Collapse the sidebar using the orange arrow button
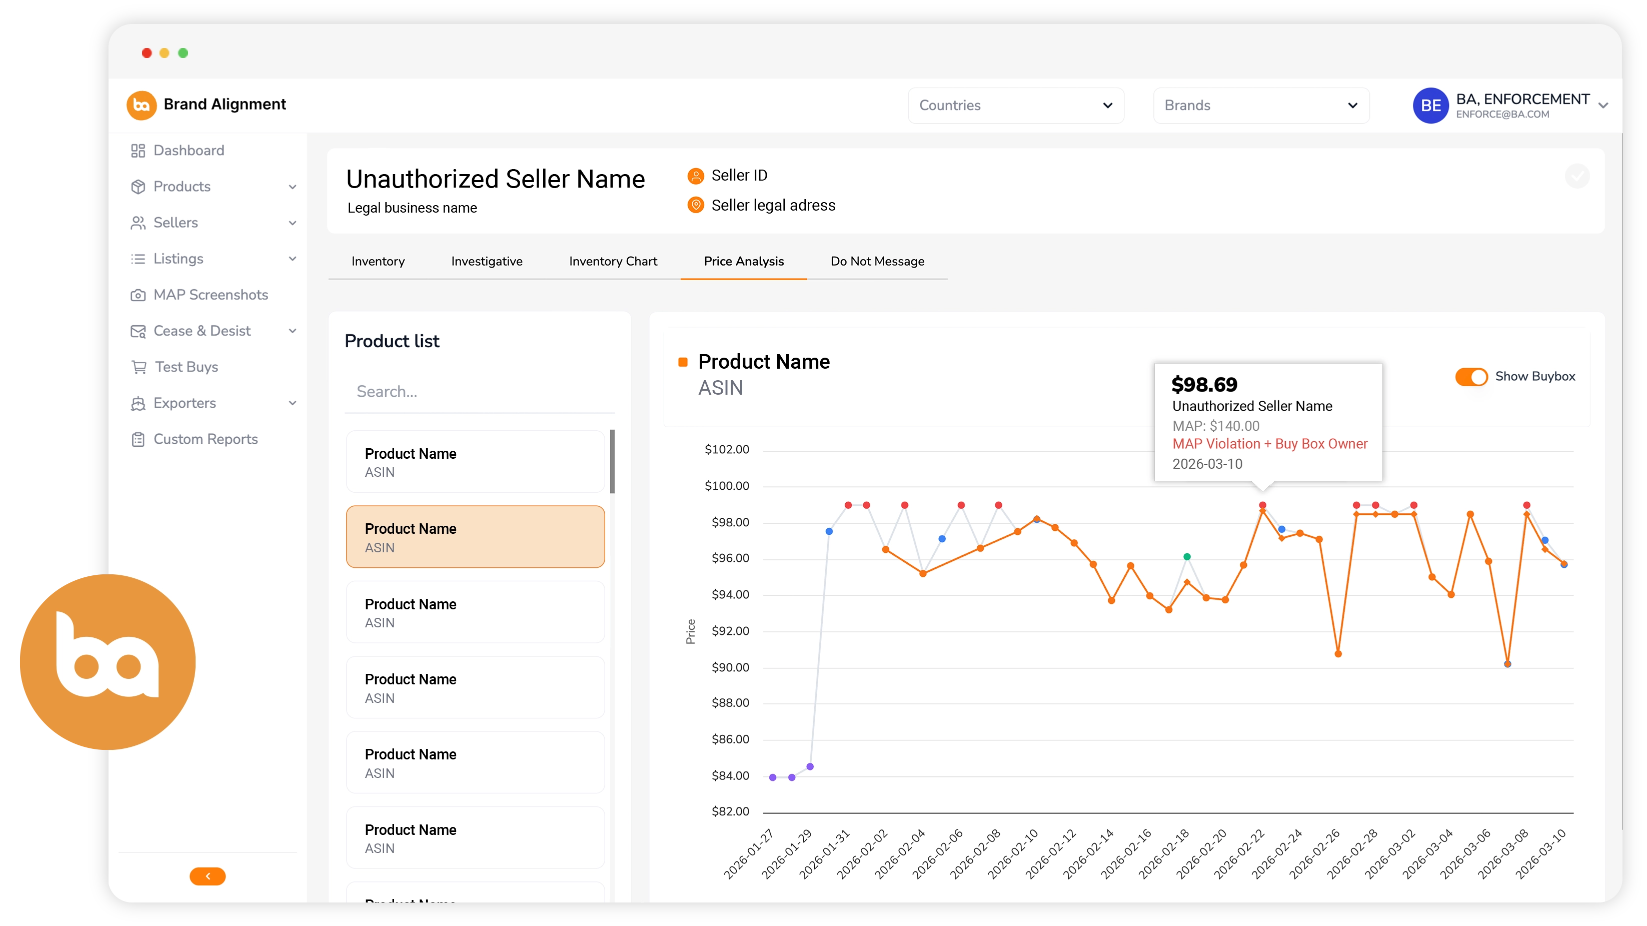 tap(207, 876)
